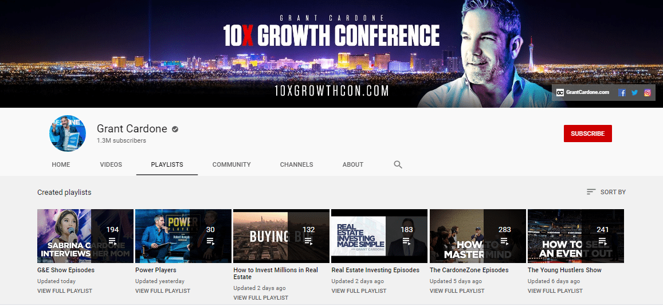Click the Buying thumbnail for Invest Millions
The height and width of the screenshot is (306, 663).
click(x=281, y=236)
